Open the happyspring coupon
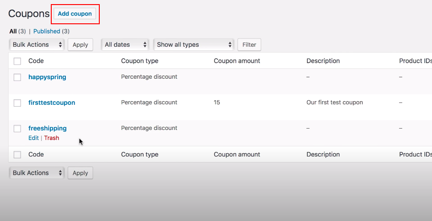The image size is (432, 221). coord(47,77)
